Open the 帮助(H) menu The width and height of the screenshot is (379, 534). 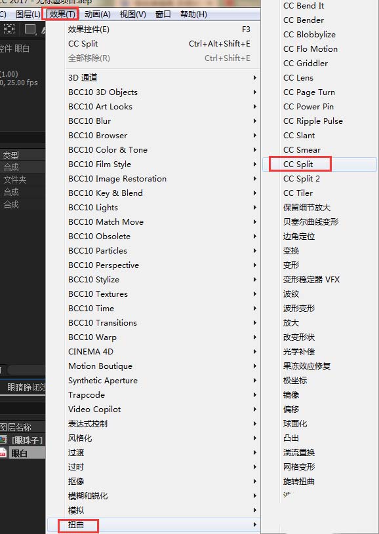tap(193, 14)
